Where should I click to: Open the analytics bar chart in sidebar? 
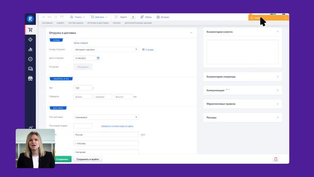coord(30,49)
